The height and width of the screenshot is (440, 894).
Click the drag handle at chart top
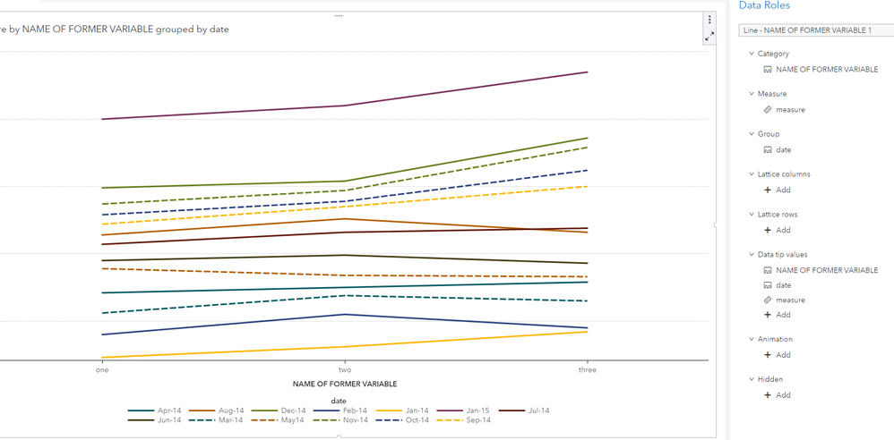tap(339, 16)
